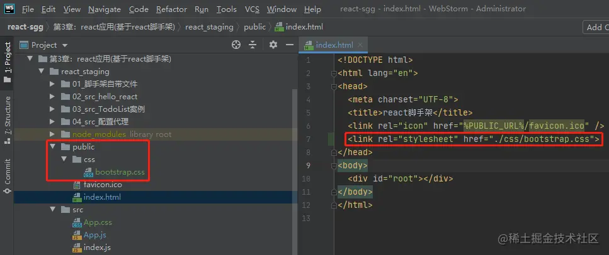Open the File menu

(x=28, y=9)
